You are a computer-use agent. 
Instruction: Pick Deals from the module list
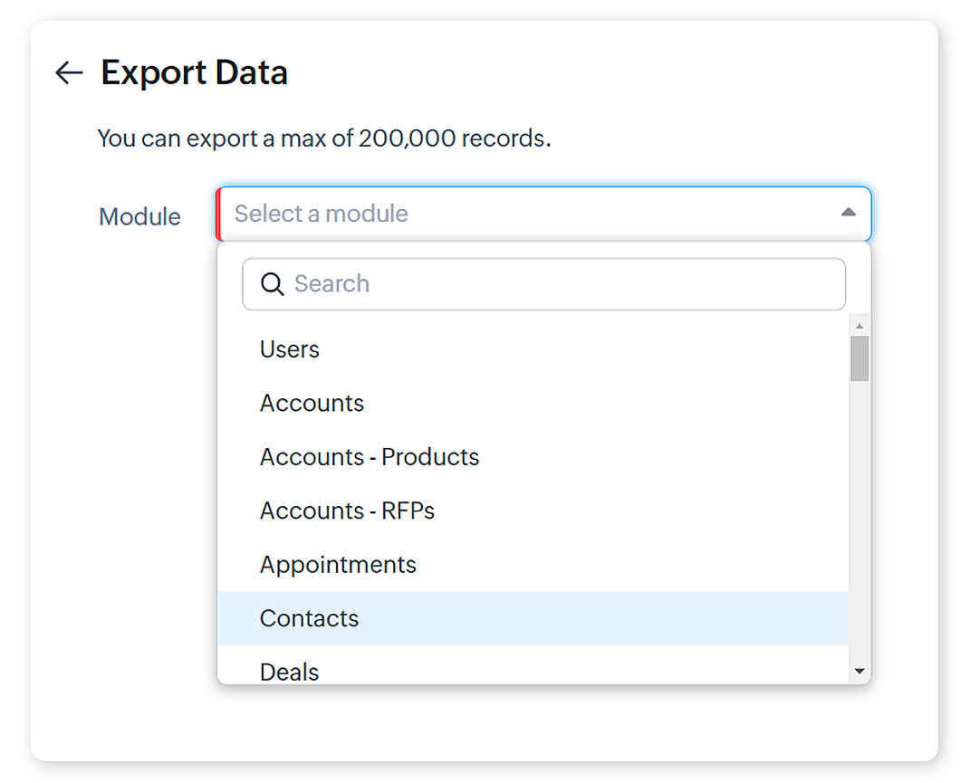290,671
